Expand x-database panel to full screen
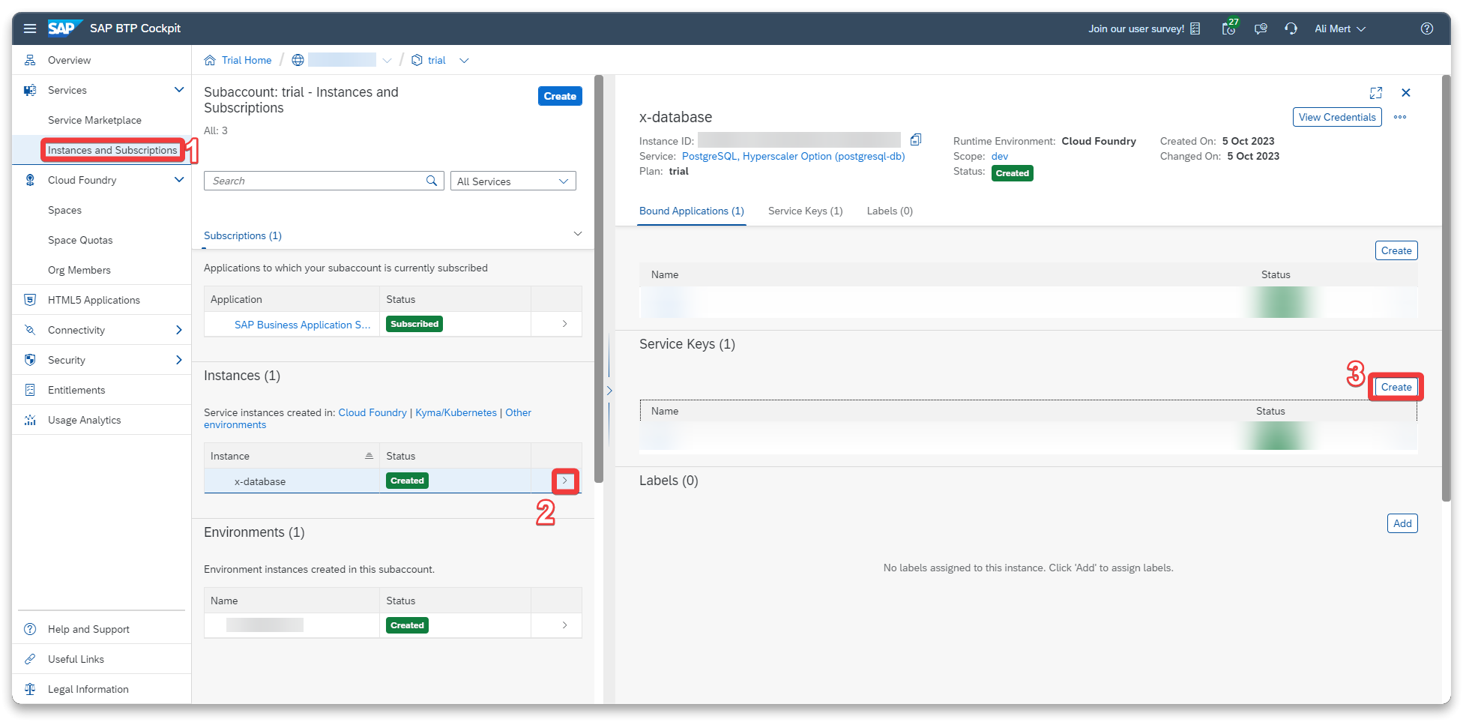 1375,93
